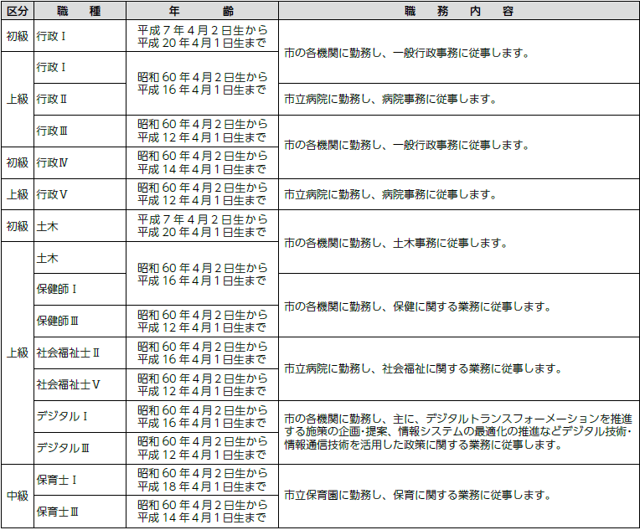Click the 社会福祉士Ⅴ cell
This screenshot has width=640, height=530.
68,385
